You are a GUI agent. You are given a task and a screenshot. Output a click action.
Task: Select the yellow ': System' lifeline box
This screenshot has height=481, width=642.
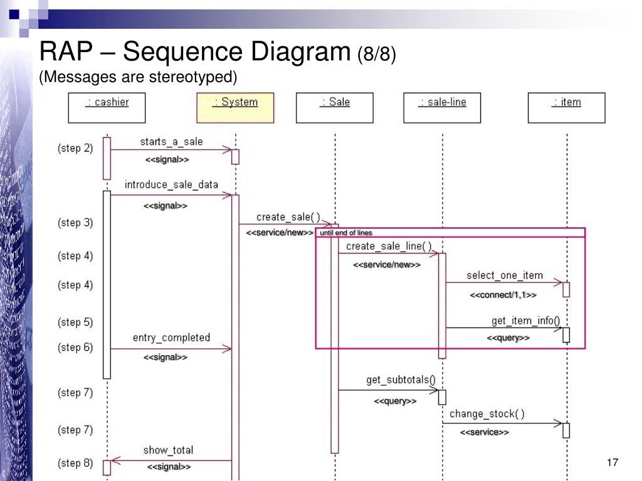pyautogui.click(x=236, y=108)
